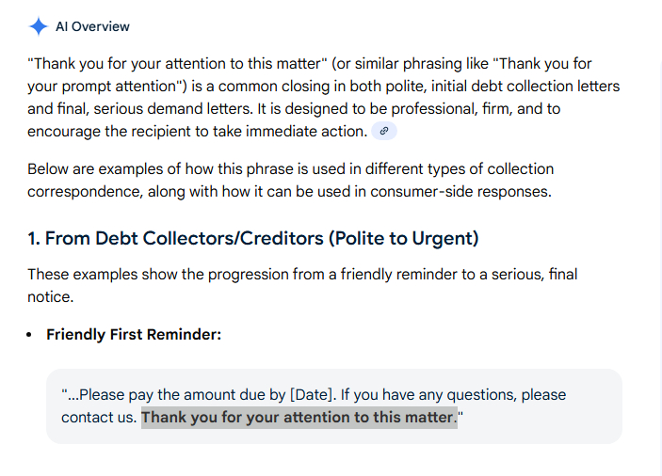The width and height of the screenshot is (662, 476).
Task: Open the source link chip icon
Action: (x=383, y=132)
